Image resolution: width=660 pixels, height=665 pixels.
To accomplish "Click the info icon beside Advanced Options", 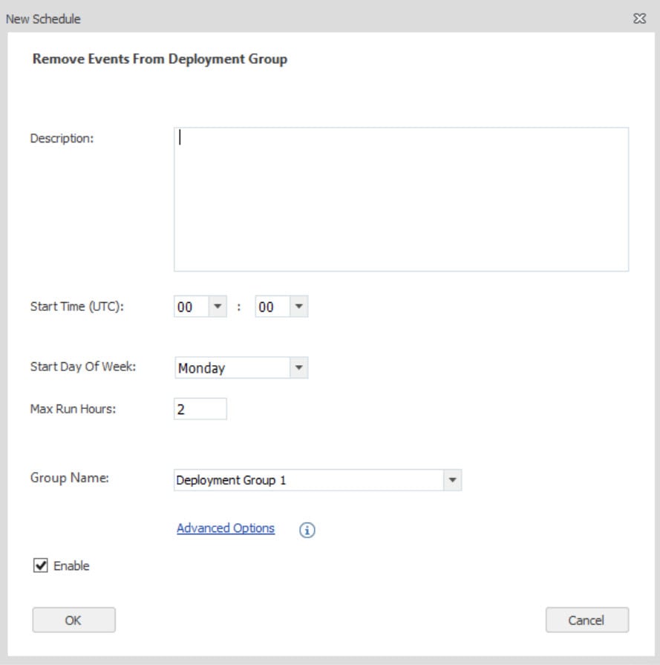I will 307,530.
